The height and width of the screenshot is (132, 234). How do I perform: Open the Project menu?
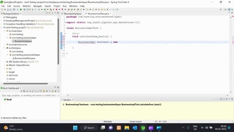(x=57, y=6)
